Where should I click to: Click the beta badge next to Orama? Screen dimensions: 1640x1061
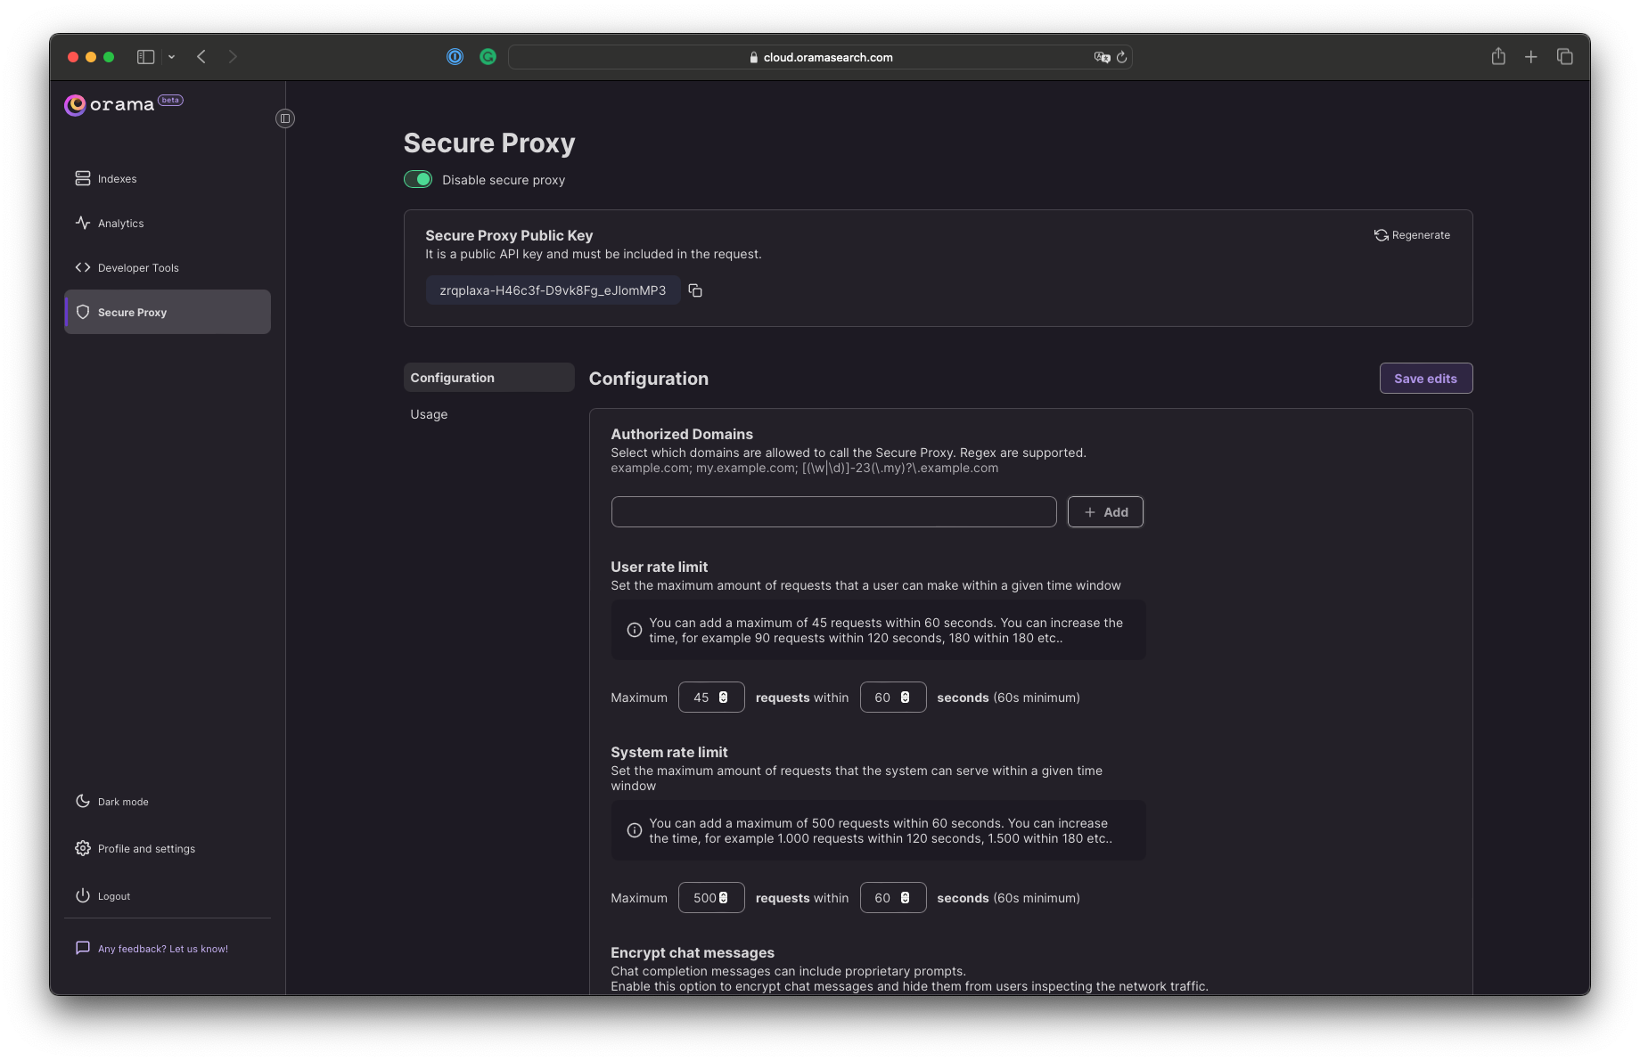point(170,100)
